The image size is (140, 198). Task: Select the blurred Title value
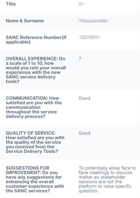click(81, 4)
